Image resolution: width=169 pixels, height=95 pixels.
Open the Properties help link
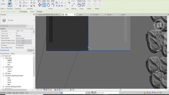(x=5, y=50)
